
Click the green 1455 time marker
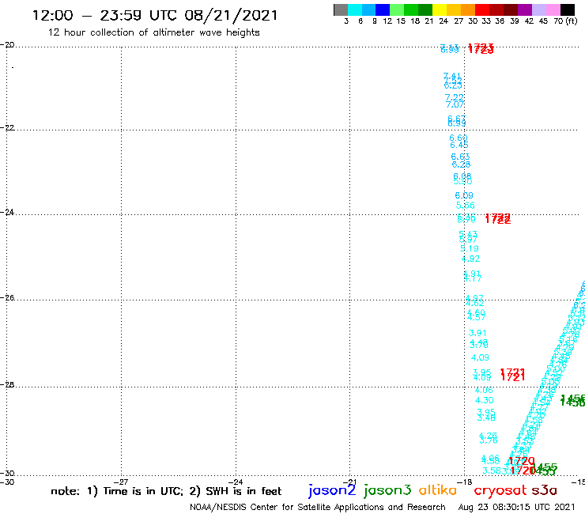543,469
